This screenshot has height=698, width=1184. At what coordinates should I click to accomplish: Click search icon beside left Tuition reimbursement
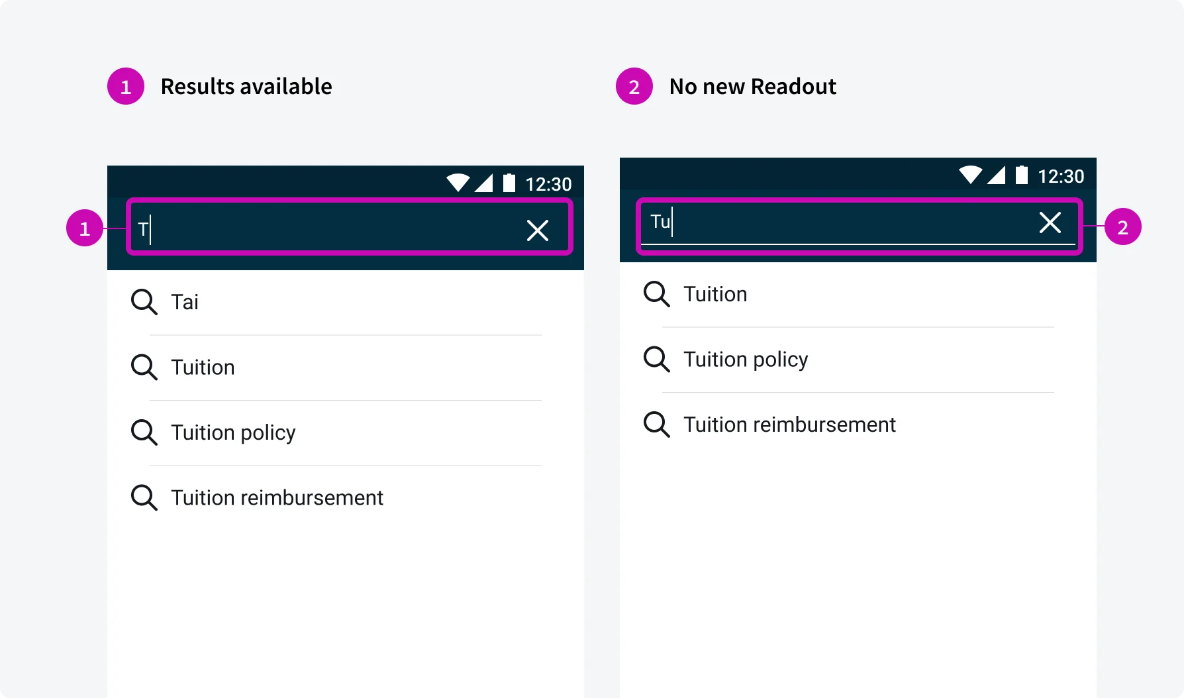(144, 497)
